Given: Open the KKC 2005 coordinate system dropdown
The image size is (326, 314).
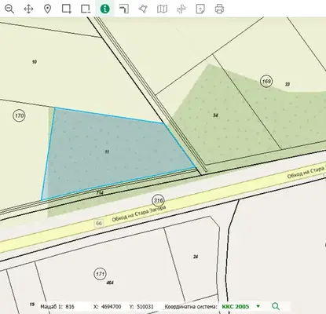Looking at the screenshot, I should (x=241, y=306).
